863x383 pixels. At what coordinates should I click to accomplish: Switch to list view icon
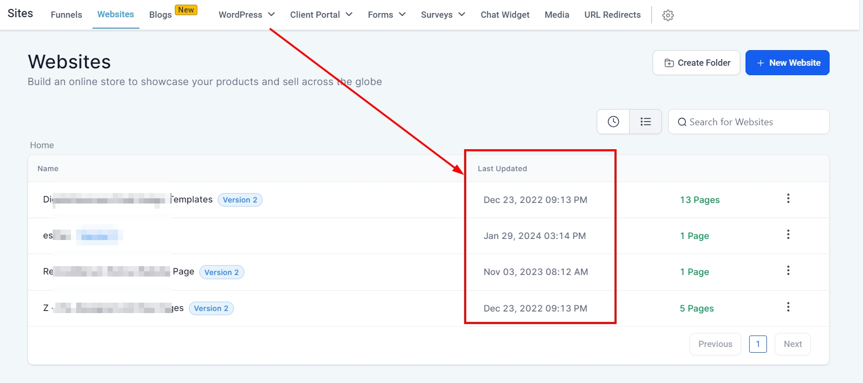(x=646, y=122)
